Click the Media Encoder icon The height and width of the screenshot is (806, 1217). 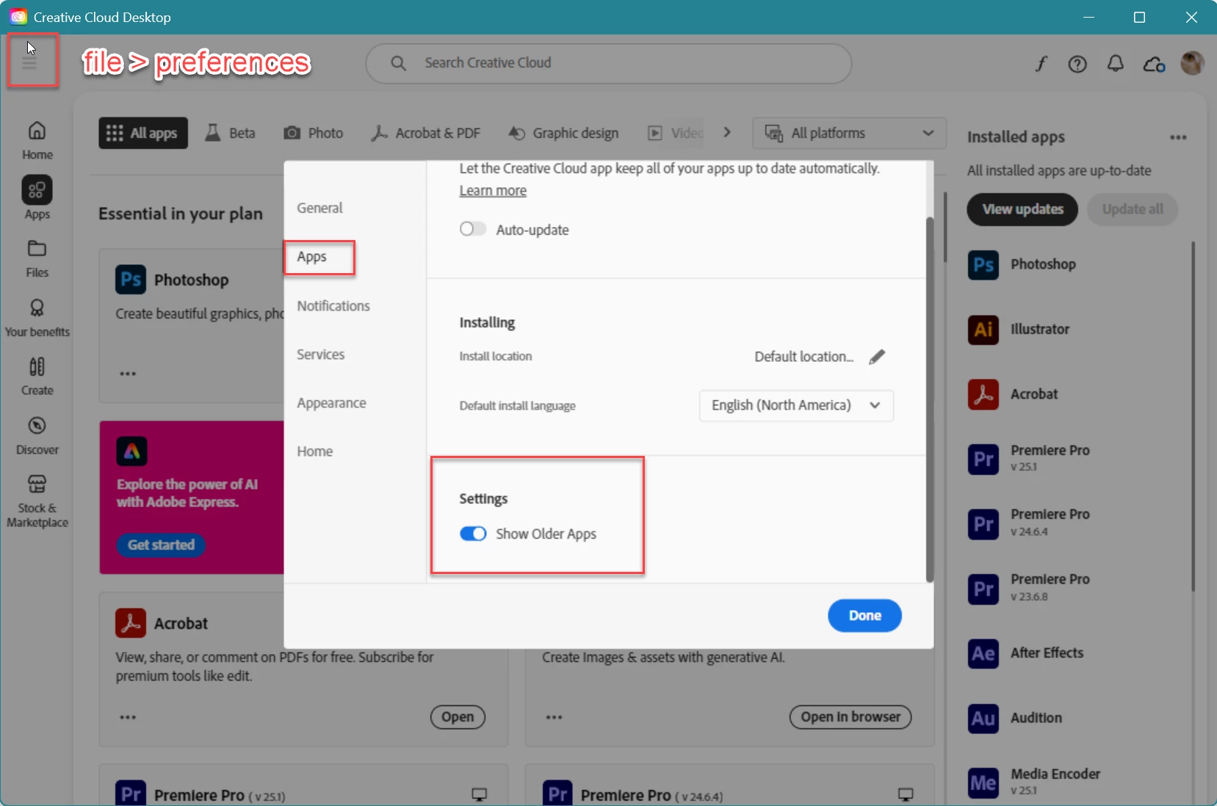coord(983,783)
